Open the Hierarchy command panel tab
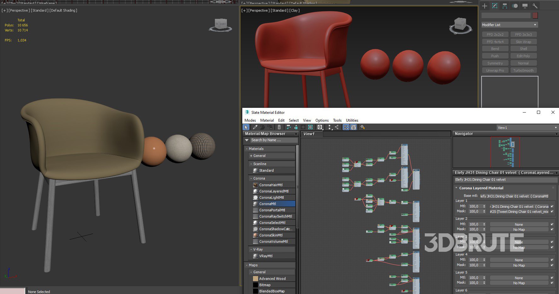The width and height of the screenshot is (559, 294). (x=505, y=6)
